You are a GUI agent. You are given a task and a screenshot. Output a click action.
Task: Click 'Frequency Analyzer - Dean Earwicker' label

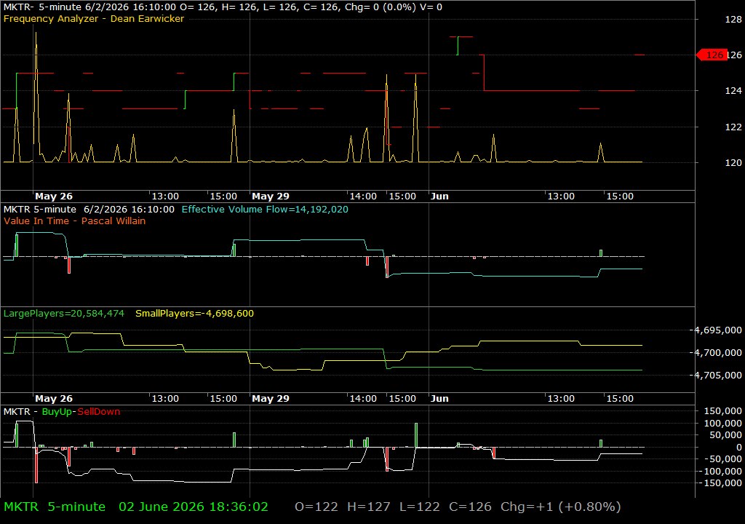pos(94,18)
